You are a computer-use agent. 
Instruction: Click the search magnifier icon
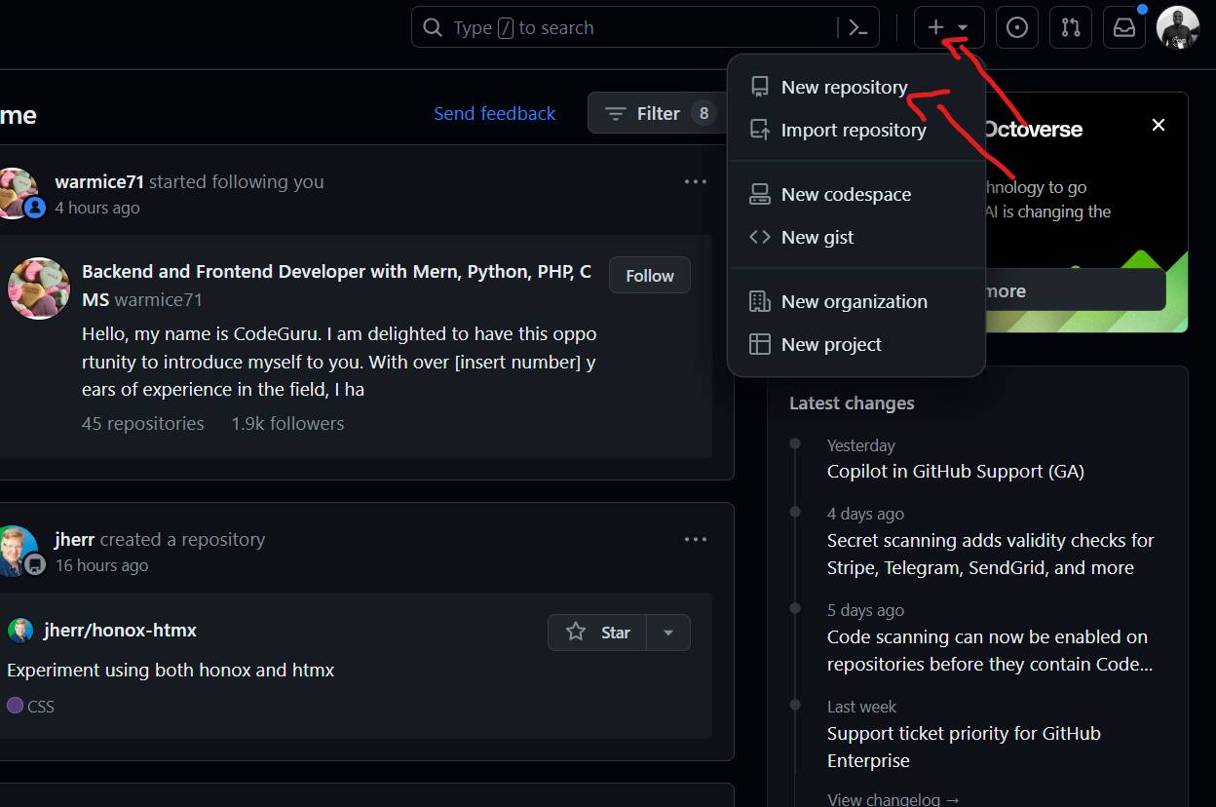click(x=432, y=28)
